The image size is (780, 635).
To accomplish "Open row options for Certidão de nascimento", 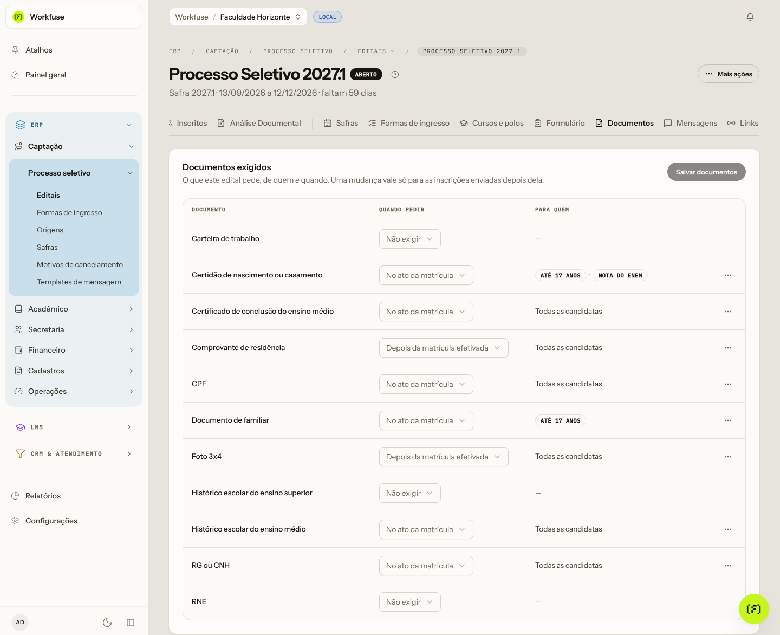I will tap(728, 275).
